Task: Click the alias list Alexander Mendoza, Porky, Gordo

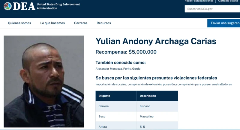Action: point(118,69)
